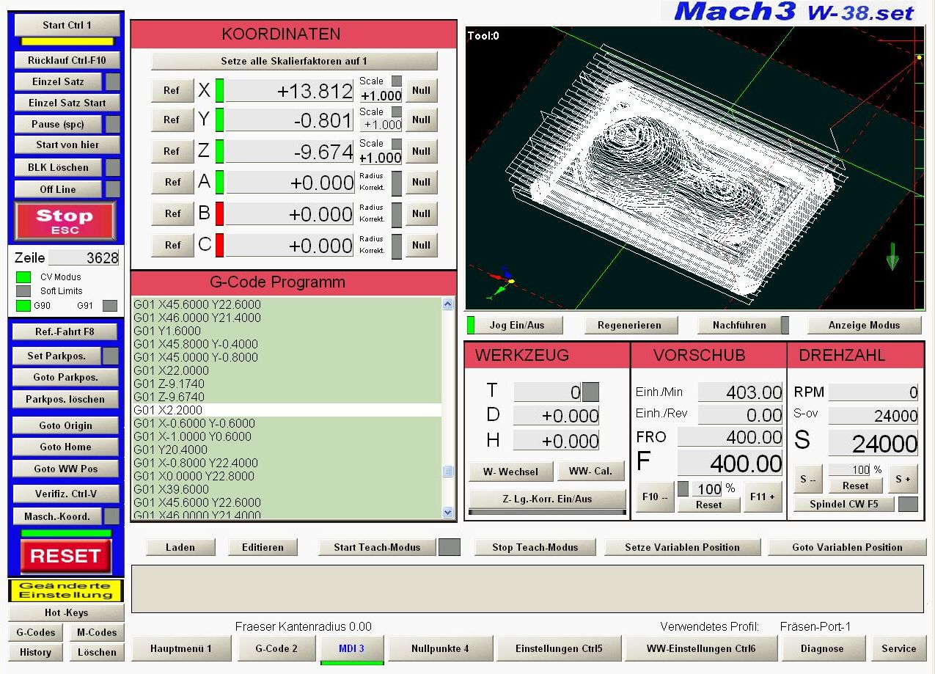Increase feed rate with F11 +

[x=762, y=497]
